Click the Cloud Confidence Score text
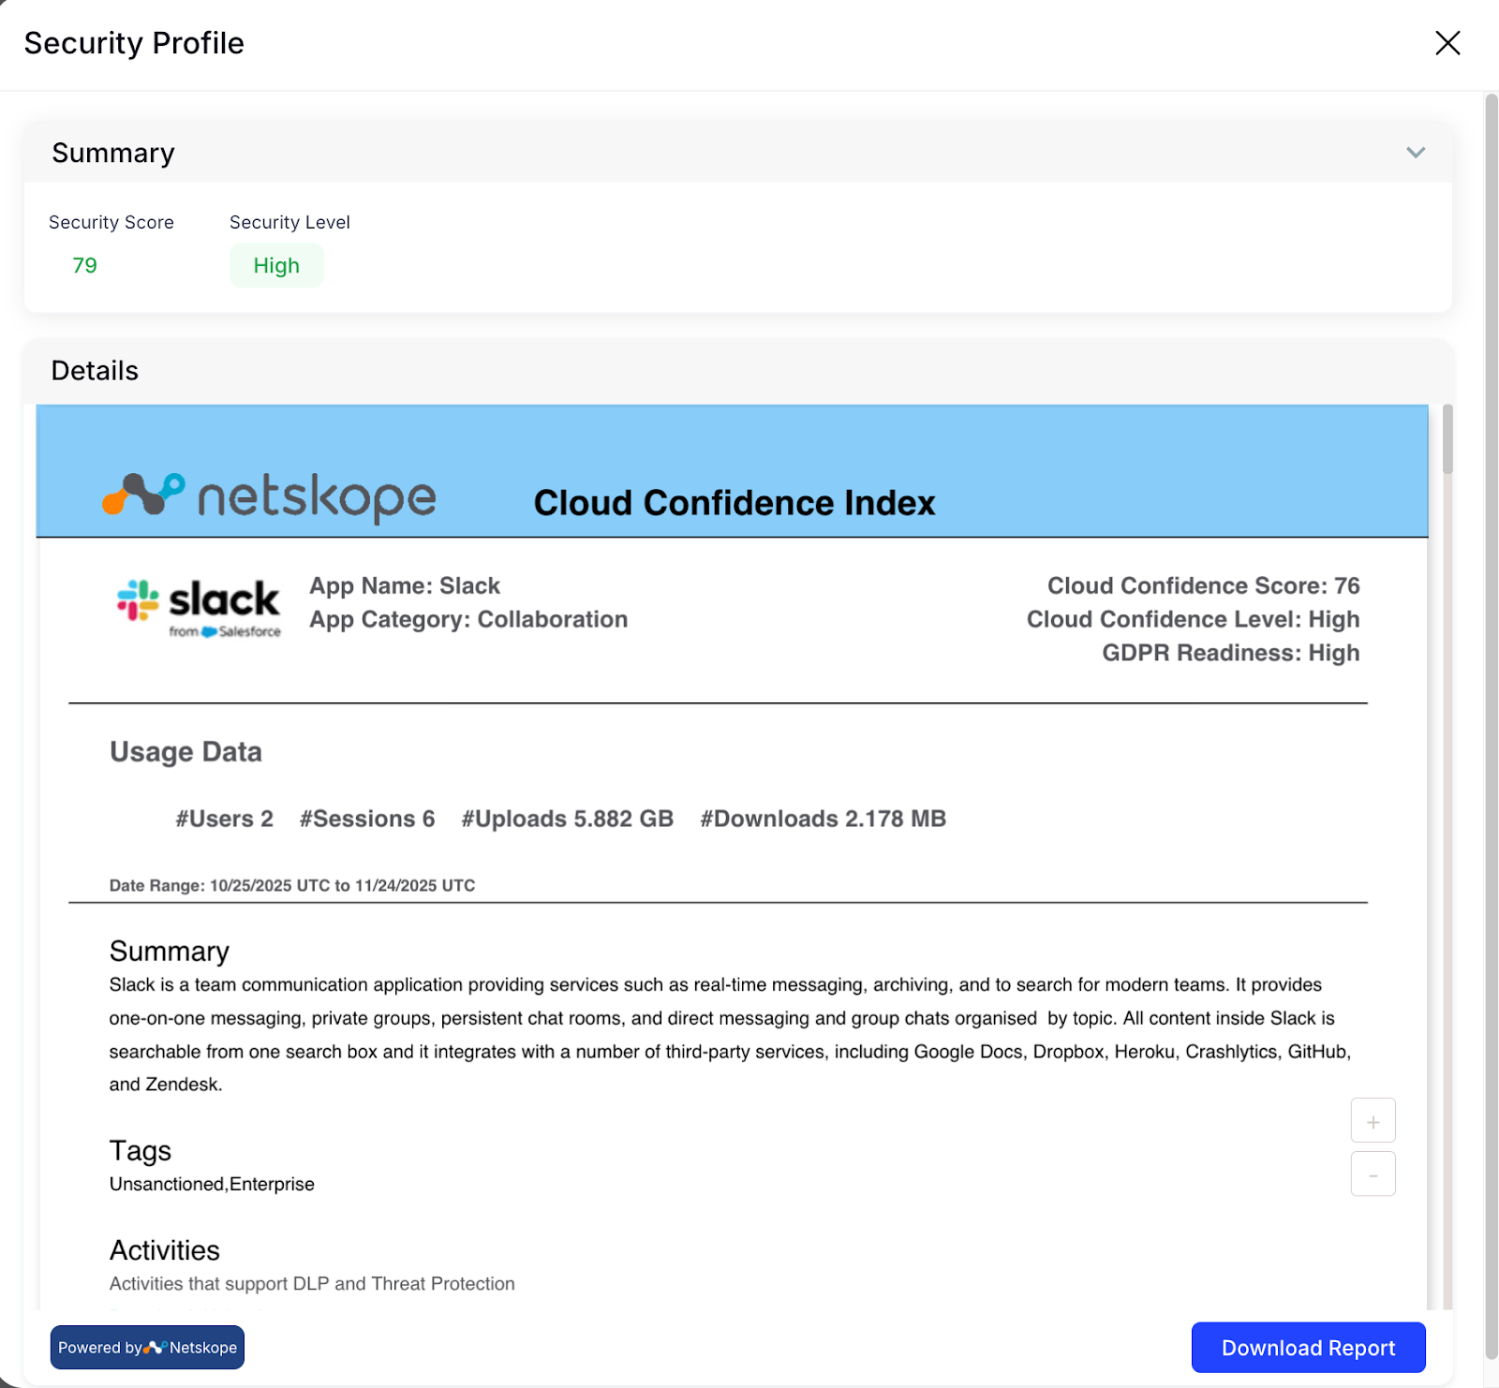Image resolution: width=1499 pixels, height=1388 pixels. [x=1203, y=585]
